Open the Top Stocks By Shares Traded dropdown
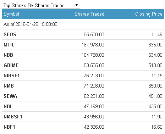Image resolution: width=165 pixels, height=134 pixels. 41,5
